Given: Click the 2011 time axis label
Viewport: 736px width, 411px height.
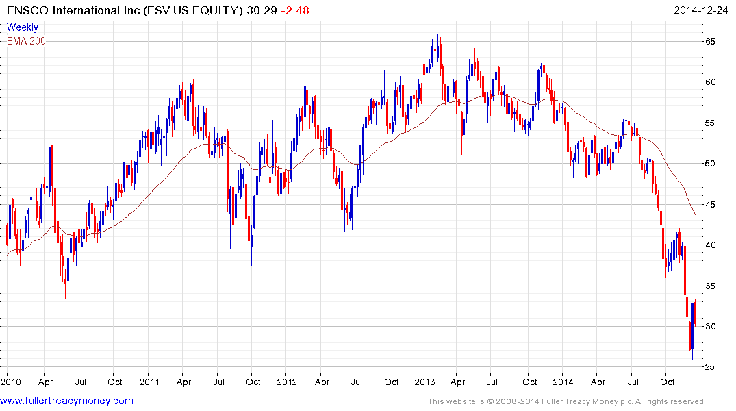Looking at the screenshot, I should [x=149, y=382].
